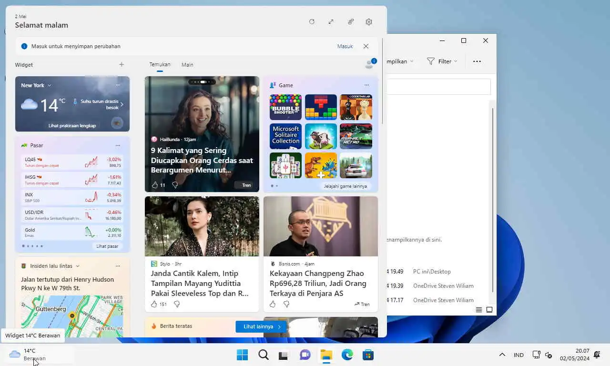
Task: Open the Filter dropdown in background window
Action: pos(442,61)
